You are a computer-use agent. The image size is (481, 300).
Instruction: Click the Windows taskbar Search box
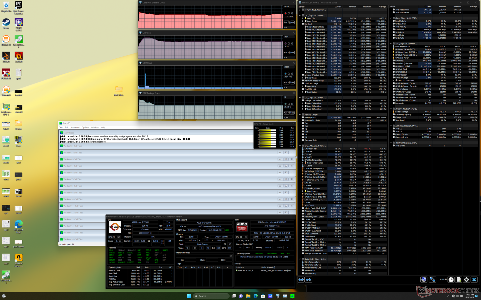(x=211, y=296)
